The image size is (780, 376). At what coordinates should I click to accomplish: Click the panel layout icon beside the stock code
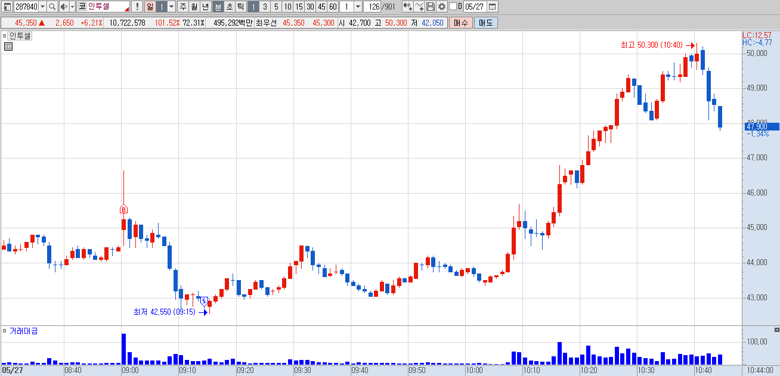pos(7,7)
